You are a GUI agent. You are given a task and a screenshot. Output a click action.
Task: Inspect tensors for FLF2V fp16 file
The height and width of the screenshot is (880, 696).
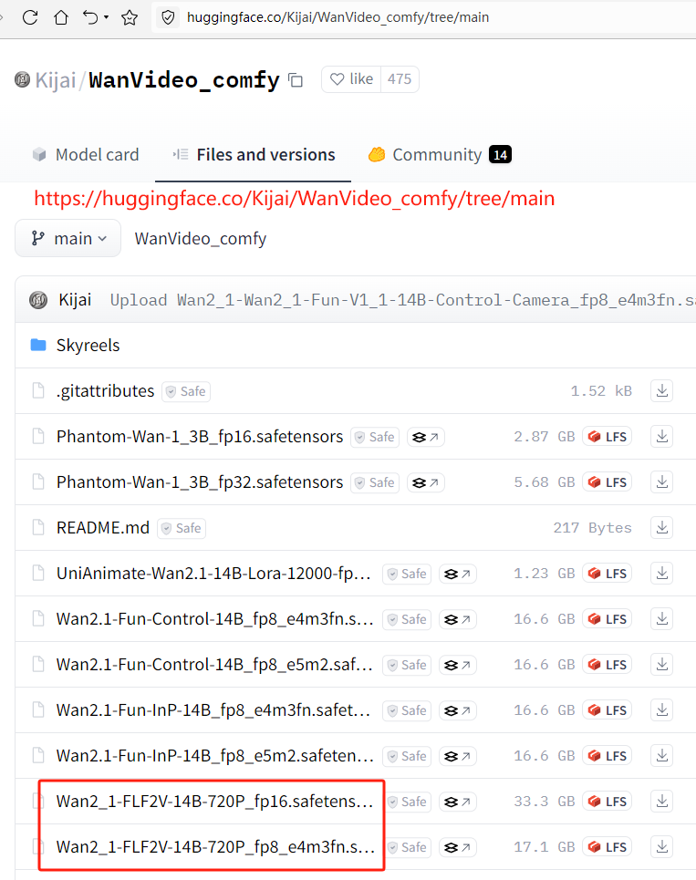457,802
